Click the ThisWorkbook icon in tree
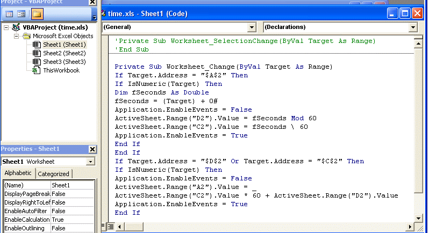The height and width of the screenshot is (233, 429). [36, 70]
